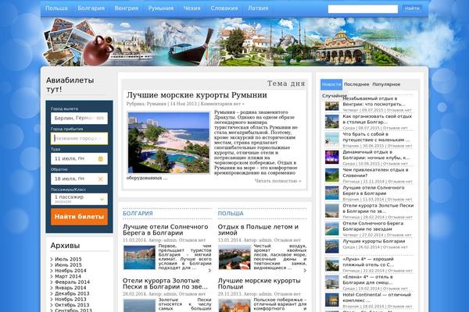
Task: Open the Румыния menu item
Action: [x=160, y=9]
